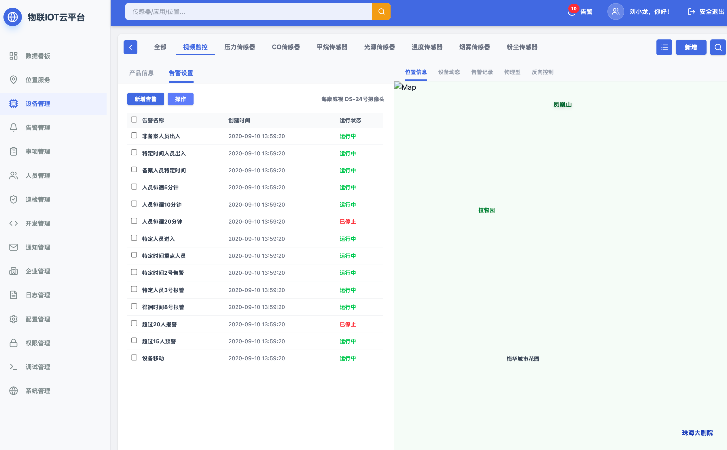Click the blue magnifier search button
This screenshot has width=727, height=450.
click(718, 47)
